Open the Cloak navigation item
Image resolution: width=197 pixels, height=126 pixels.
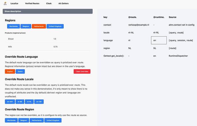49,4
